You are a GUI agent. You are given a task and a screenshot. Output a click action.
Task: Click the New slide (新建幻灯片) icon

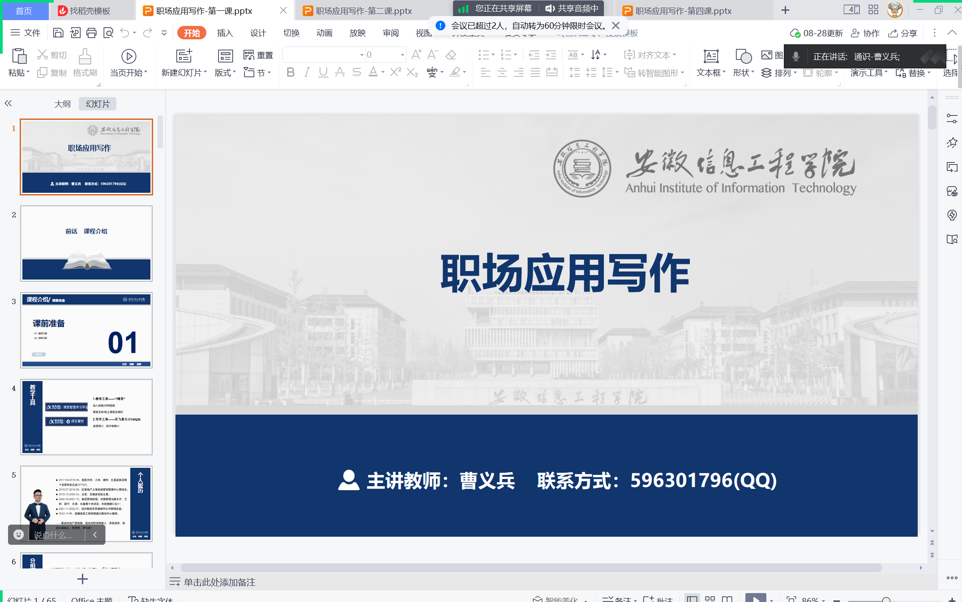point(184,56)
